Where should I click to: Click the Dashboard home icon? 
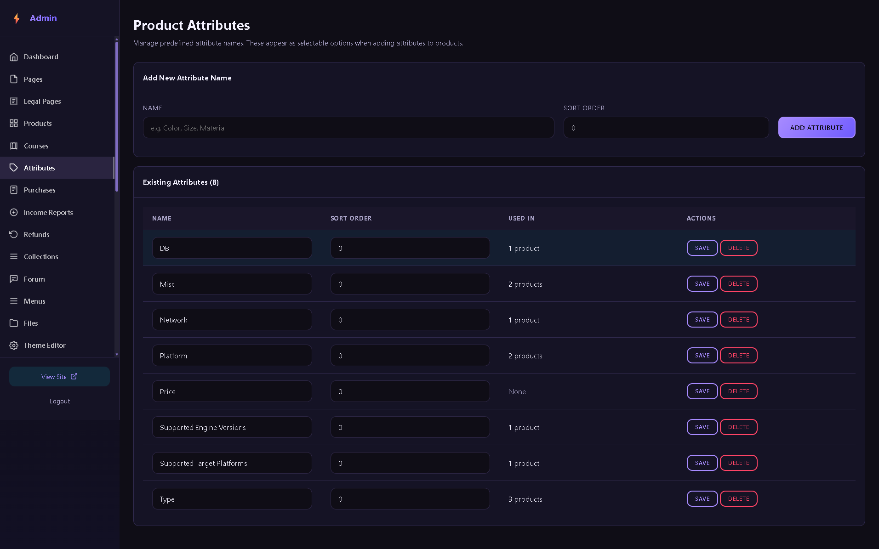(14, 57)
